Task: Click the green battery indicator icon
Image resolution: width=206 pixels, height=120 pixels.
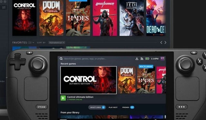Action: click(x=147, y=59)
